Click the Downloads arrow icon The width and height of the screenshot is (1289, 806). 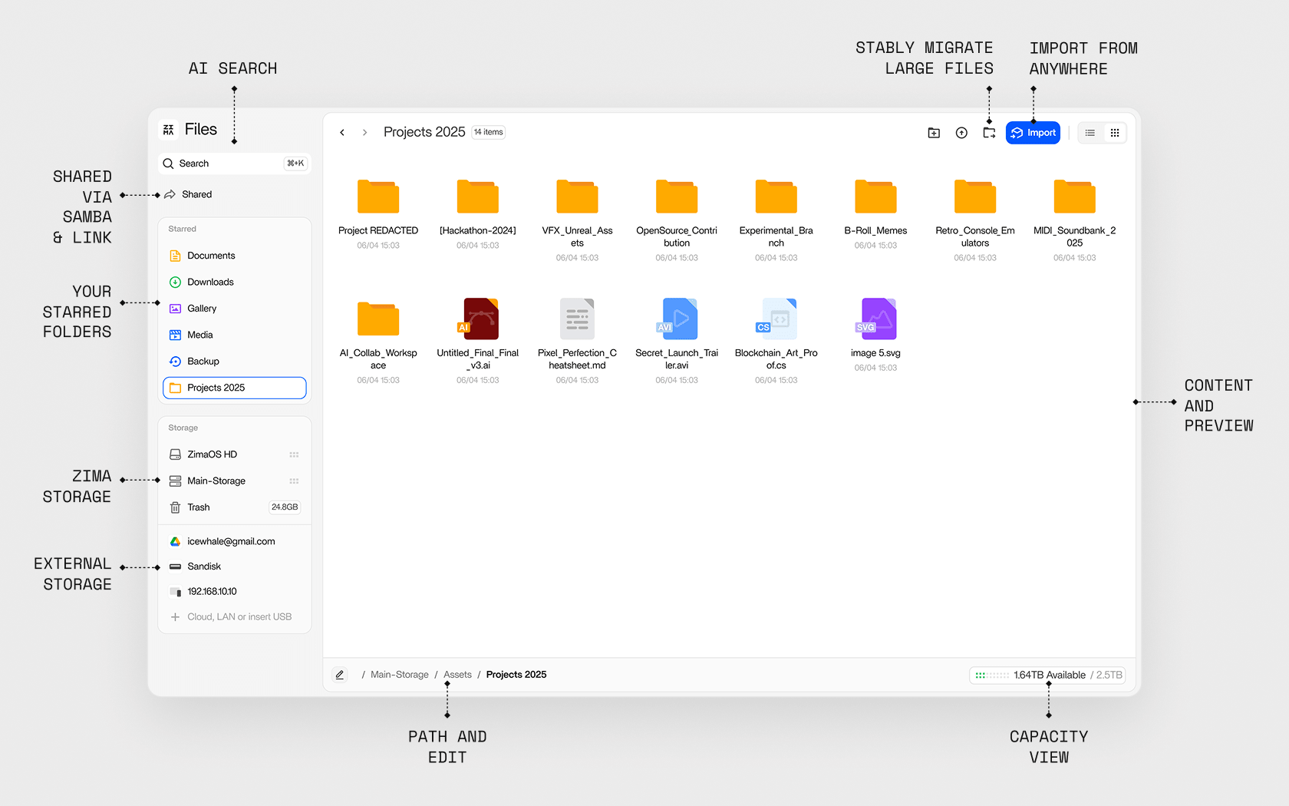coord(175,282)
